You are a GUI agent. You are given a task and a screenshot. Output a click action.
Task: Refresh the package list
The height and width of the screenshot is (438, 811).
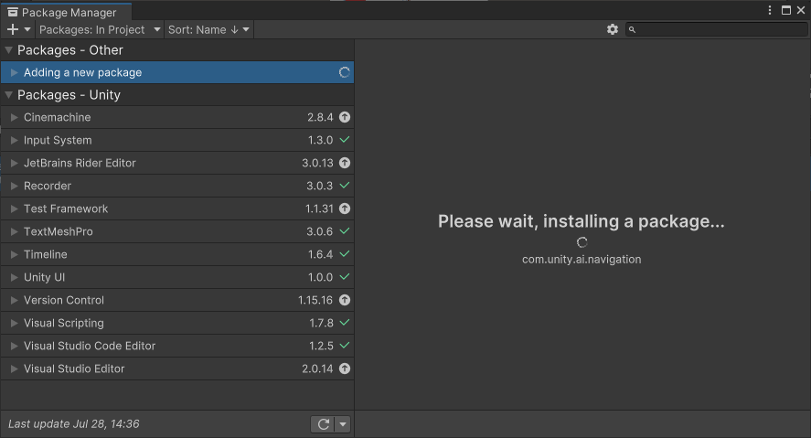[x=324, y=424]
